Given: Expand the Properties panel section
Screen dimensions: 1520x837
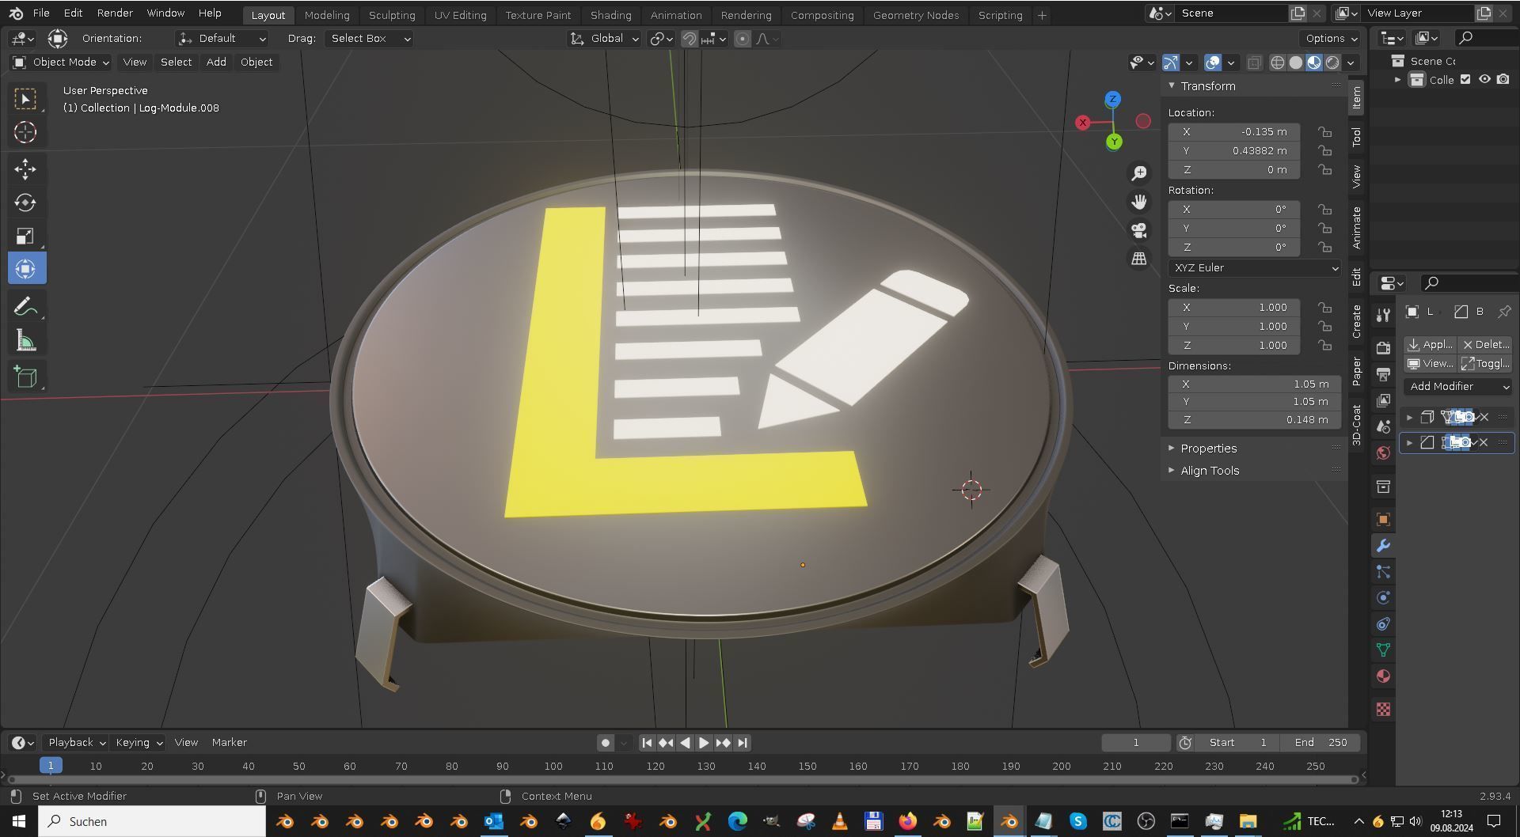Looking at the screenshot, I should click(1208, 449).
